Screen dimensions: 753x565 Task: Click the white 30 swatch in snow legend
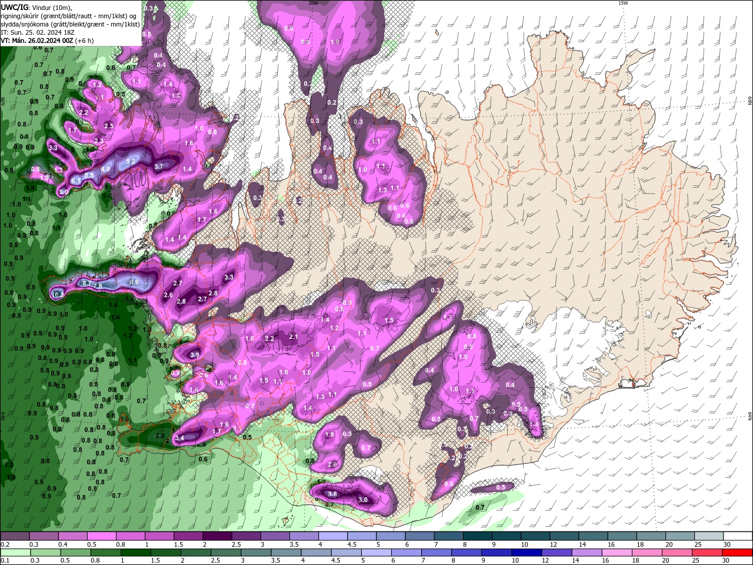pos(738,536)
